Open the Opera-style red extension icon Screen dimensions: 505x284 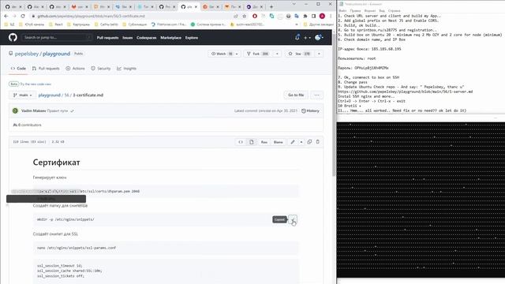pos(255,16)
